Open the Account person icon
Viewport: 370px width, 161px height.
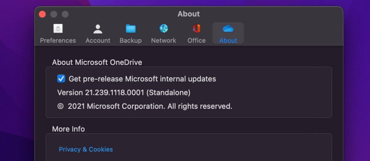pyautogui.click(x=98, y=29)
